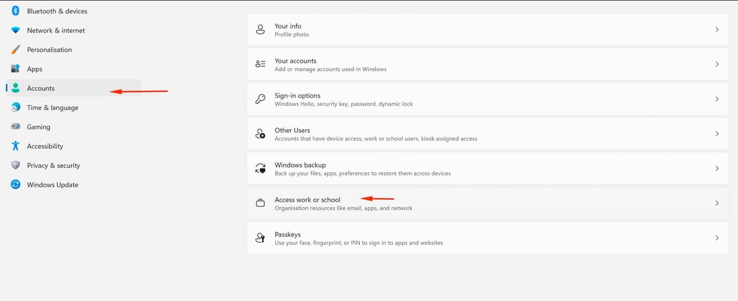Click the Accessibility figure icon

16,146
